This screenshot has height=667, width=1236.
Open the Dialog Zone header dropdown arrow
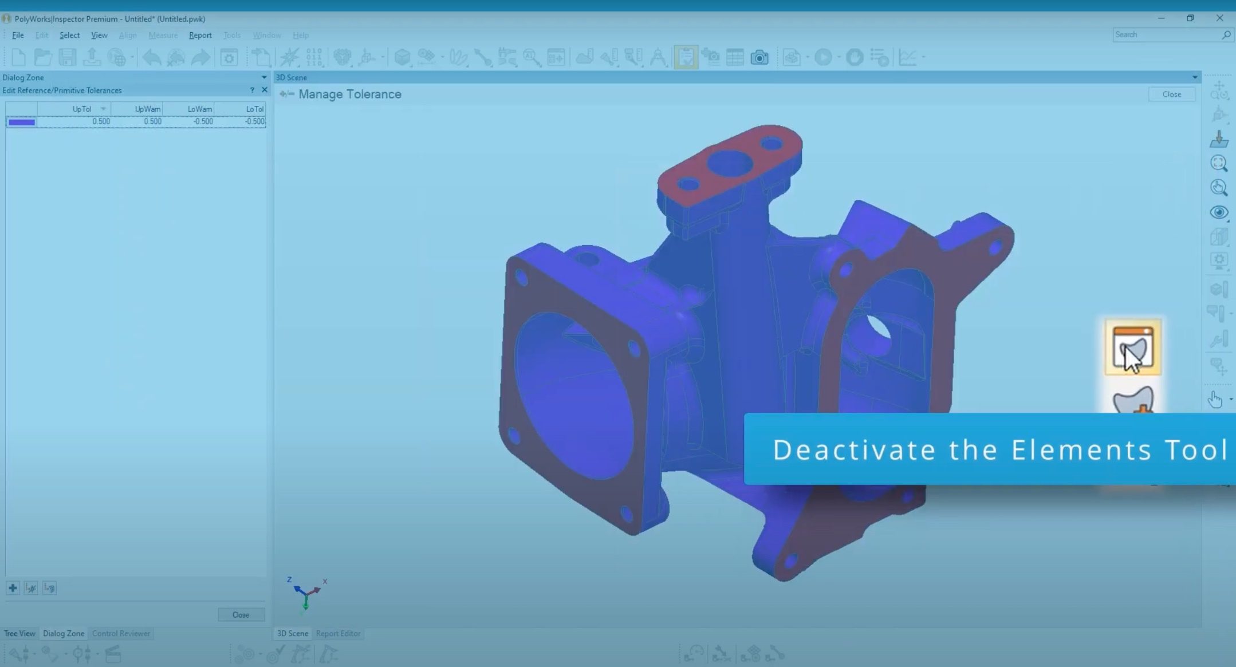(x=263, y=77)
